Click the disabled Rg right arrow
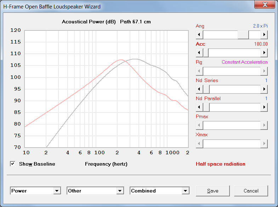Screen dimensions: 278x207 coord(264,71)
